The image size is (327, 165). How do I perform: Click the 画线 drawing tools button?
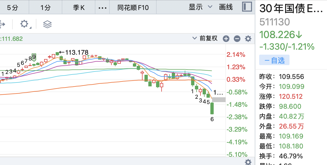226,7
